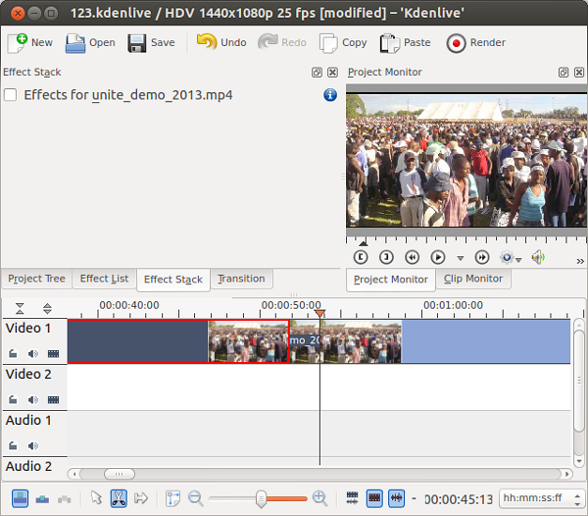Click the Save button
The height and width of the screenshot is (516, 588).
point(151,43)
